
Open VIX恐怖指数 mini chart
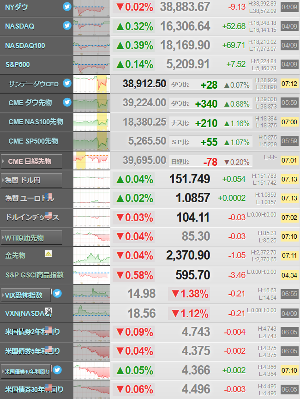pyautogui.click(x=91, y=294)
